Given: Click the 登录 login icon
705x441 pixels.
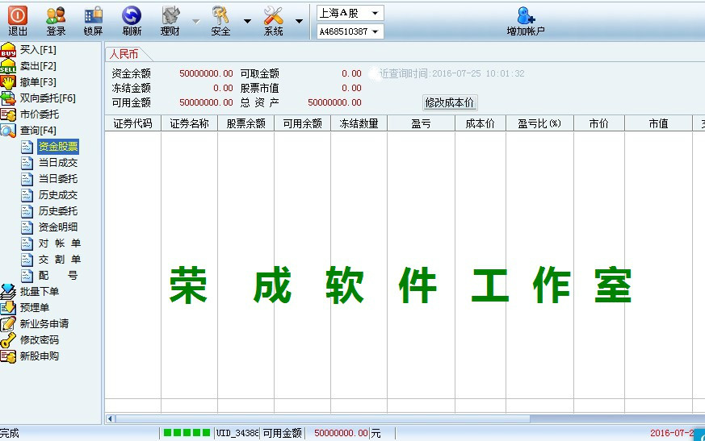Looking at the screenshot, I should (56, 15).
